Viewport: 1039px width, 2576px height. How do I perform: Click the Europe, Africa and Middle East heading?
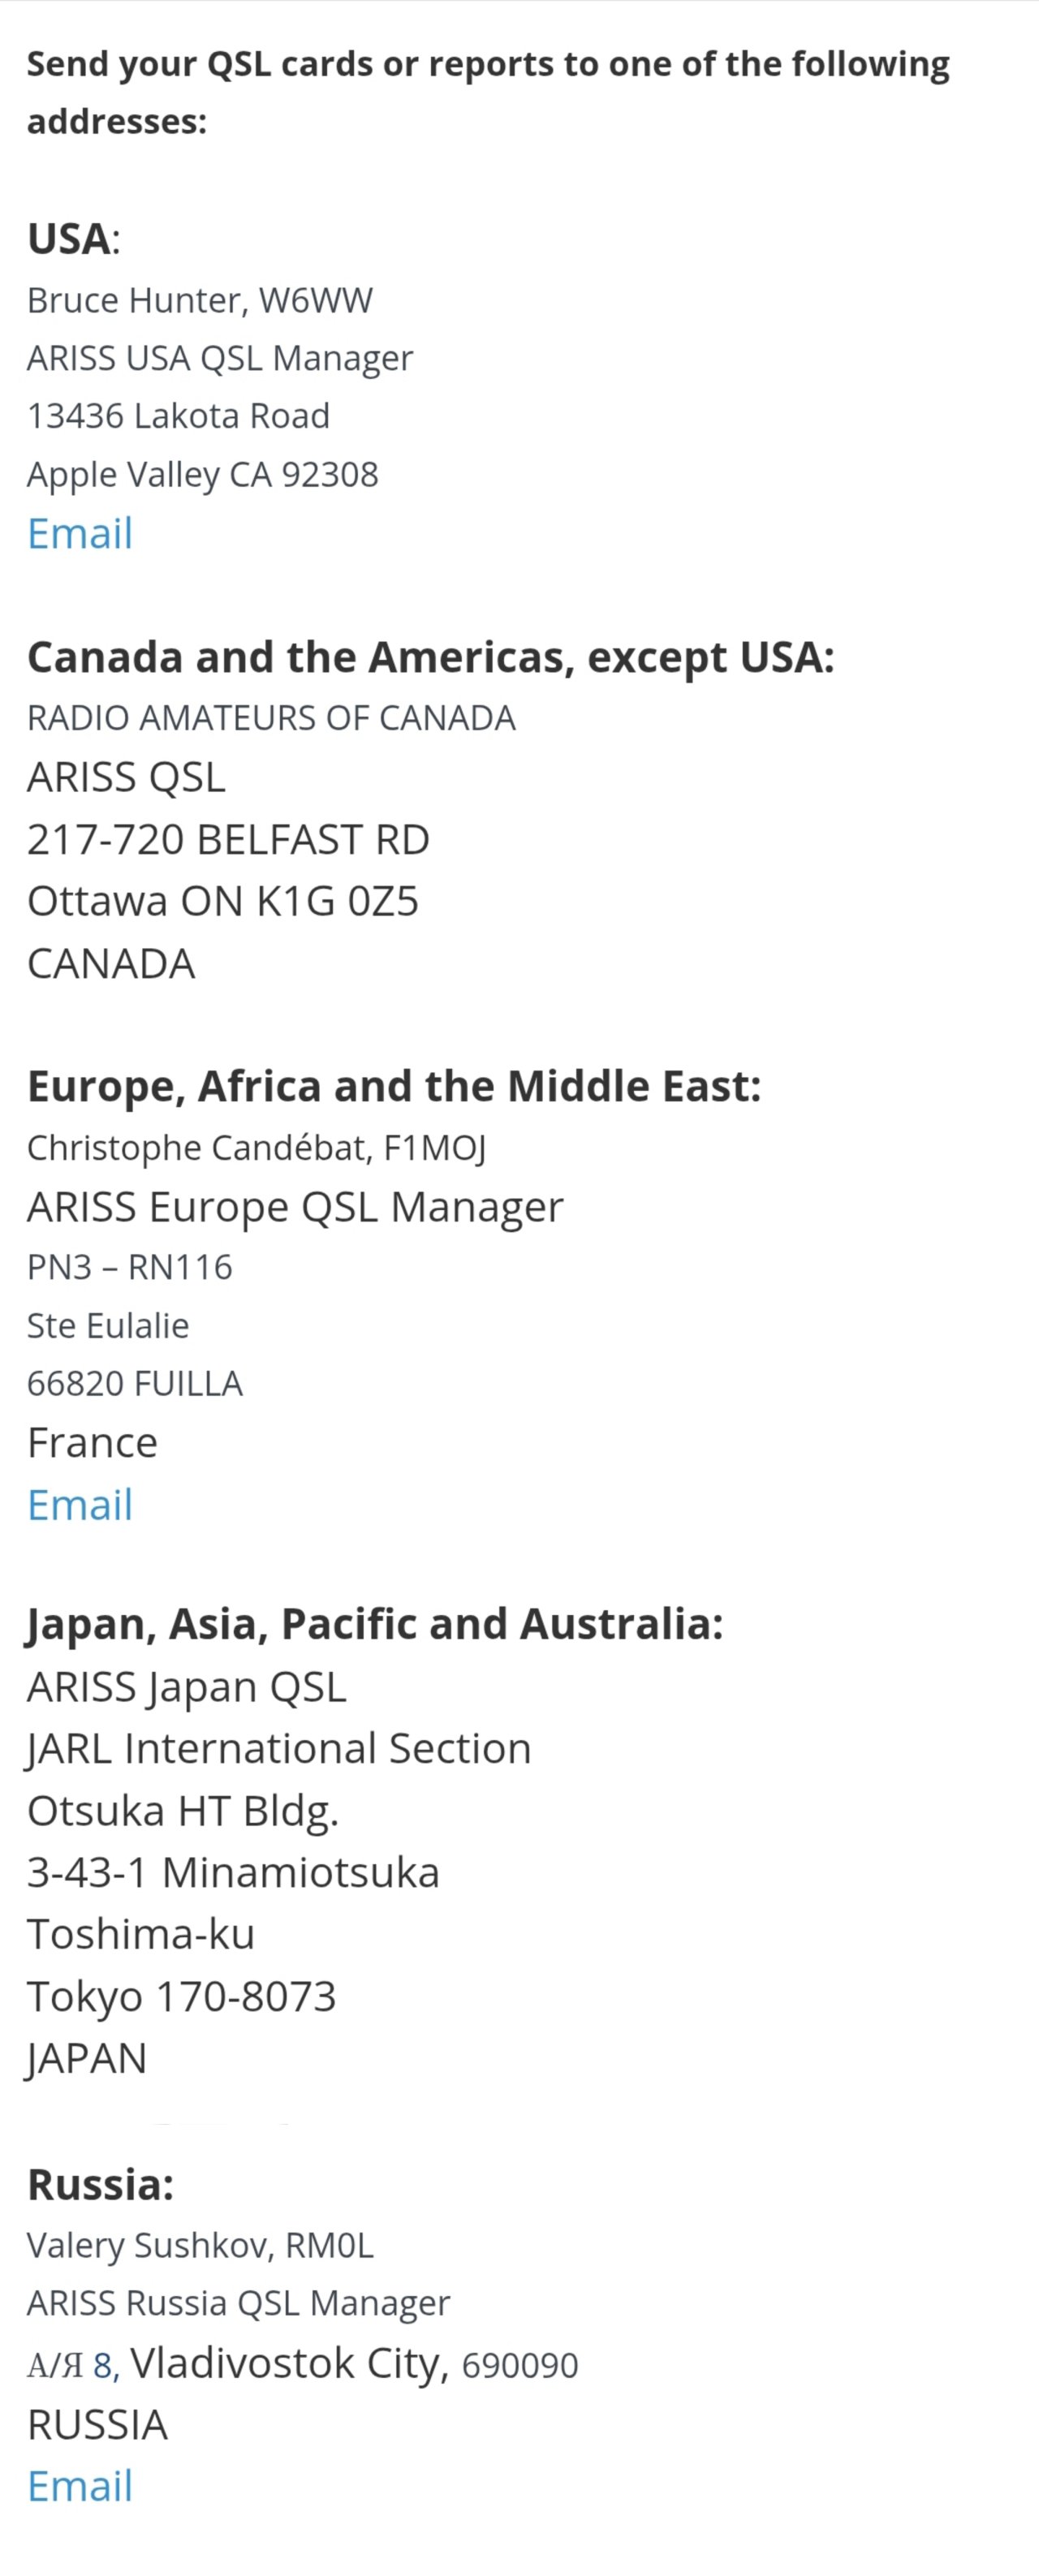click(394, 1087)
